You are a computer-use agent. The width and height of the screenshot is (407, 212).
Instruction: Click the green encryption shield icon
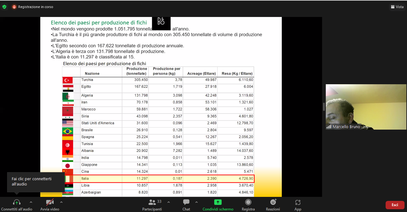[x=4, y=7]
